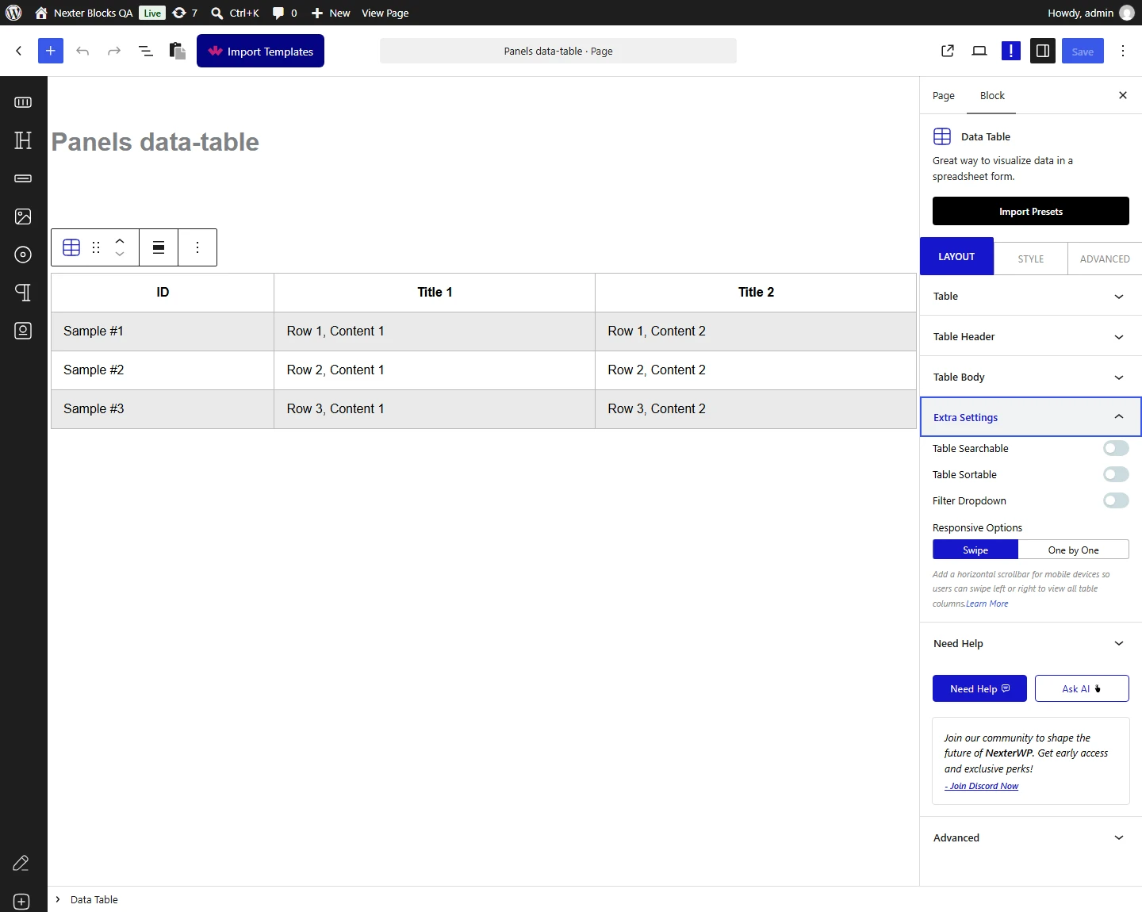The width and height of the screenshot is (1142, 912).
Task: Toggle the settings sidebar panel icon
Action: click(1043, 51)
